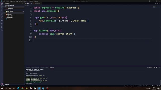This screenshot has height=90, width=161.
Task: Open the Правка menu
Action: [x=8, y=1]
